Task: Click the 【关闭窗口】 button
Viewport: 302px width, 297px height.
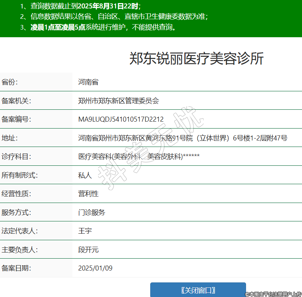Action: 198,290
